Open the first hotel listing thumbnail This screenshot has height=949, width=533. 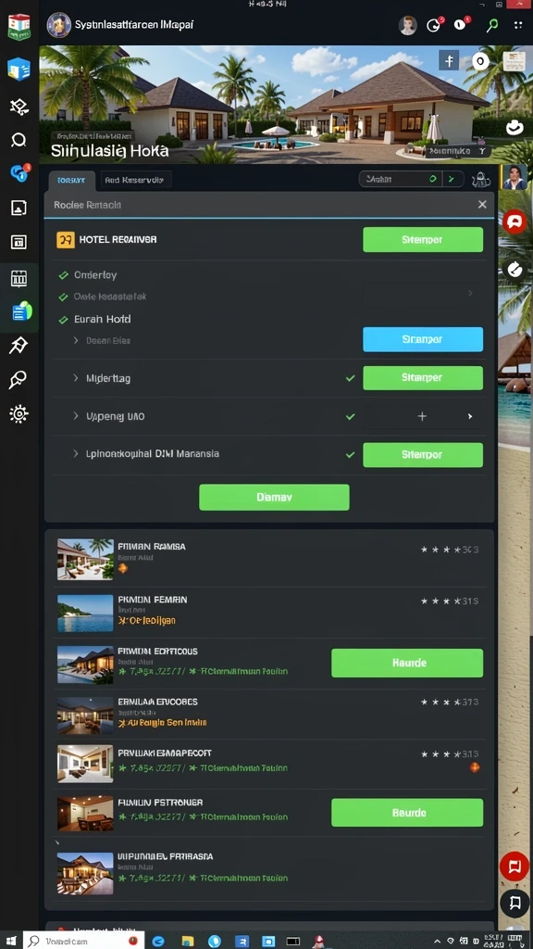pyautogui.click(x=85, y=559)
